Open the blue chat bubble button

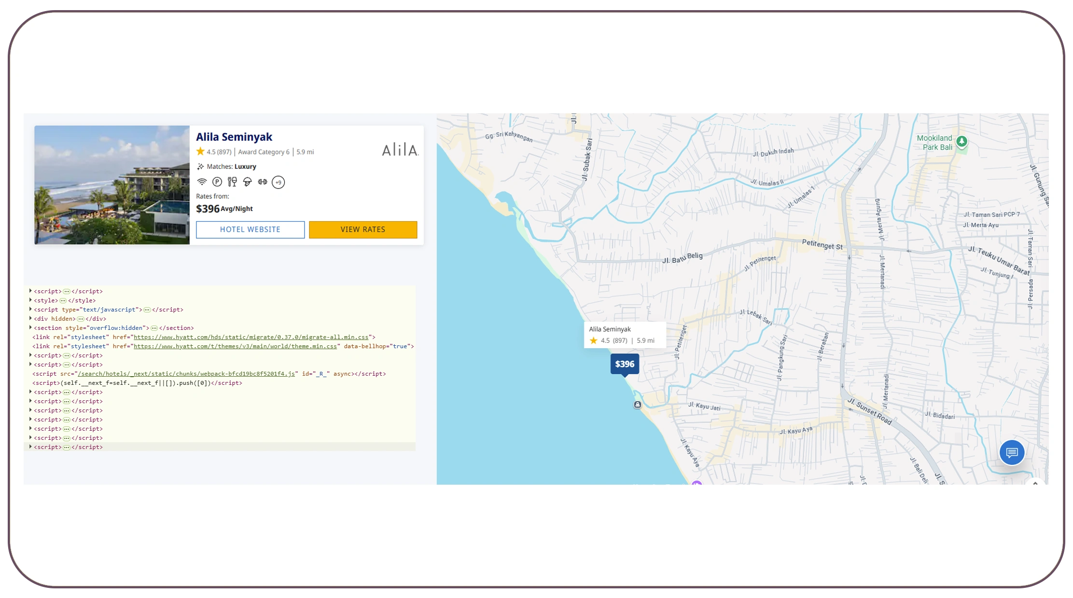pyautogui.click(x=1012, y=452)
